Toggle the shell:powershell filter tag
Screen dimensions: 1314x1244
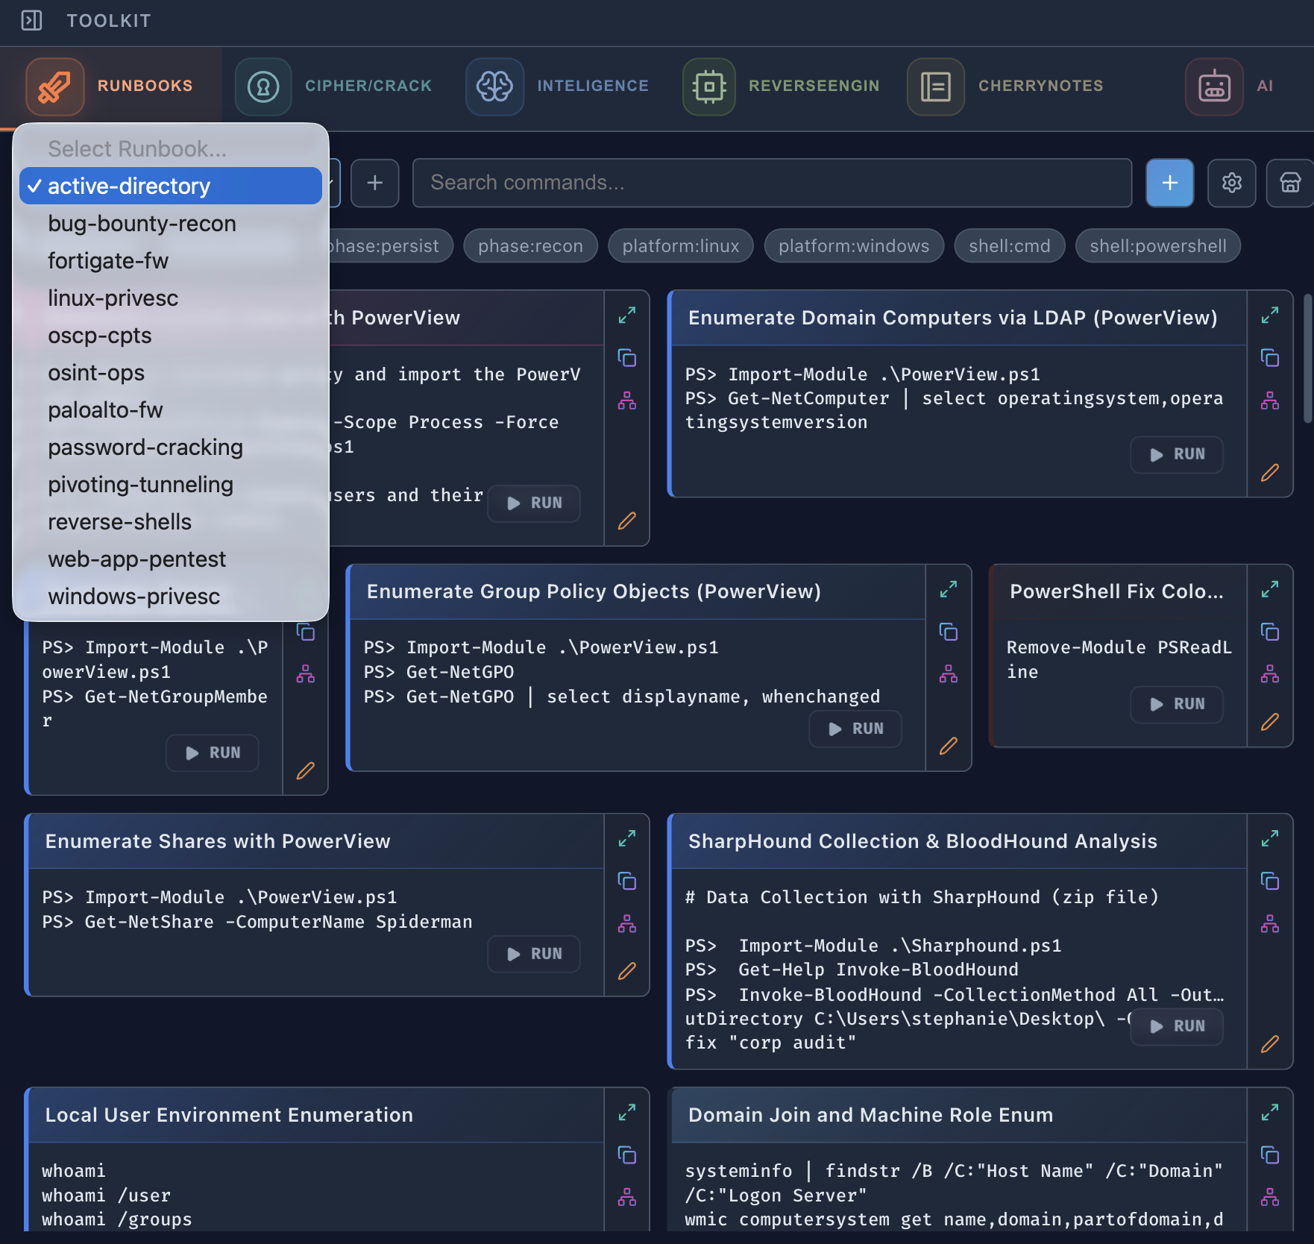[1157, 245]
